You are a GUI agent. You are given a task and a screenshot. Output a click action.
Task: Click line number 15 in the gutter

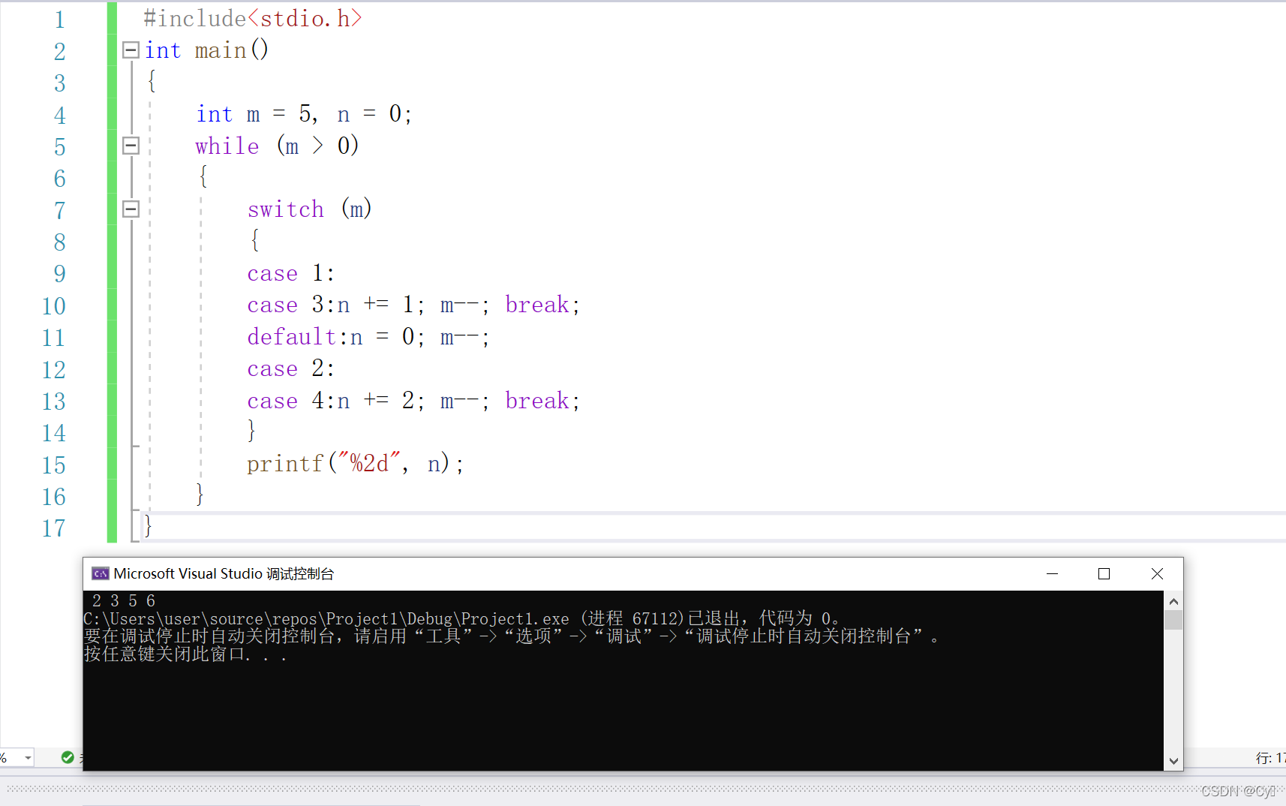pyautogui.click(x=53, y=465)
